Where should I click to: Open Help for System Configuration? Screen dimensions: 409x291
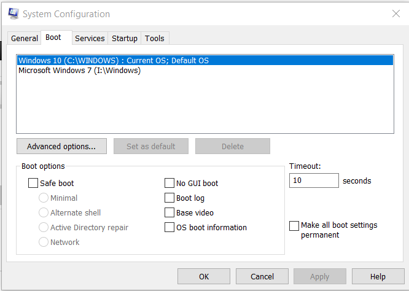pyautogui.click(x=378, y=276)
